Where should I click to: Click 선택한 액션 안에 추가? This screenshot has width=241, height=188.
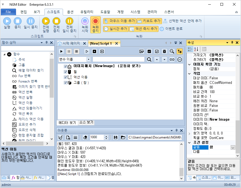(182, 21)
